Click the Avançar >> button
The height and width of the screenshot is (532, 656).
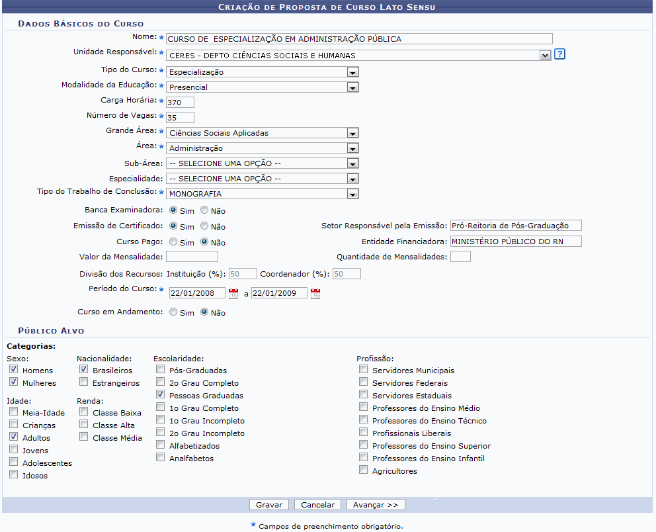[x=375, y=505]
